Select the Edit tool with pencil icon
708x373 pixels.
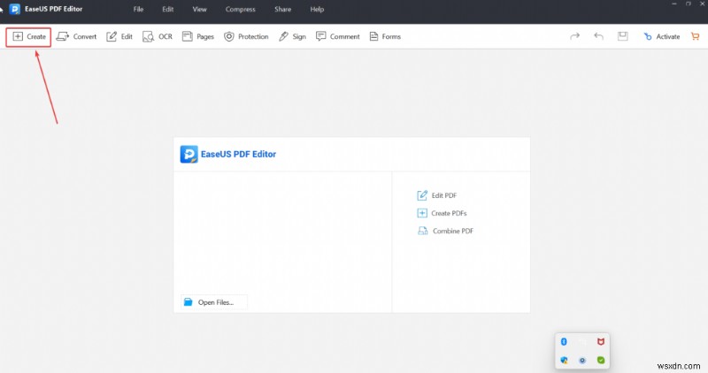point(119,36)
